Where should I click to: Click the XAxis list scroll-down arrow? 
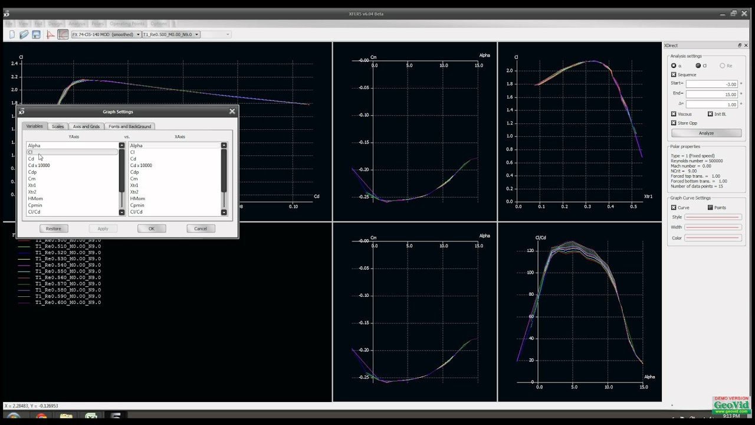224,212
